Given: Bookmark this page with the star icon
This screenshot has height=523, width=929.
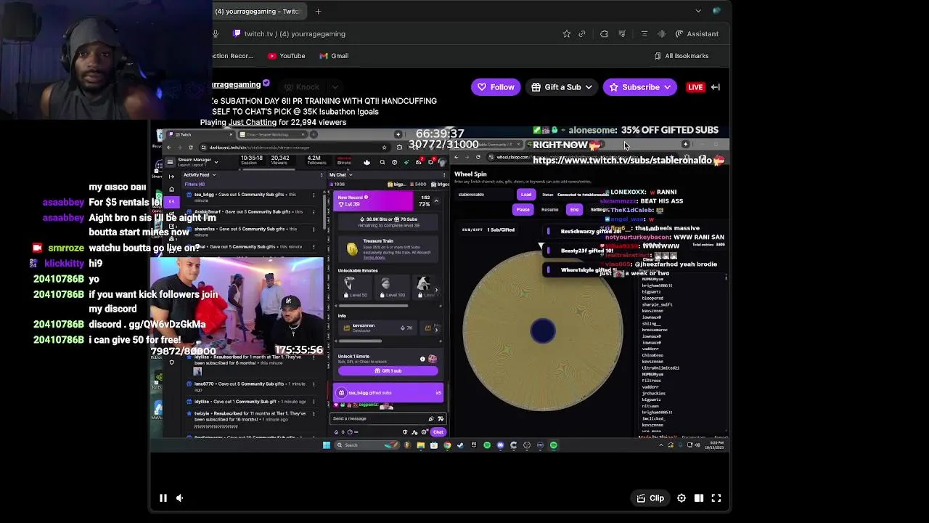Looking at the screenshot, I should pyautogui.click(x=567, y=33).
